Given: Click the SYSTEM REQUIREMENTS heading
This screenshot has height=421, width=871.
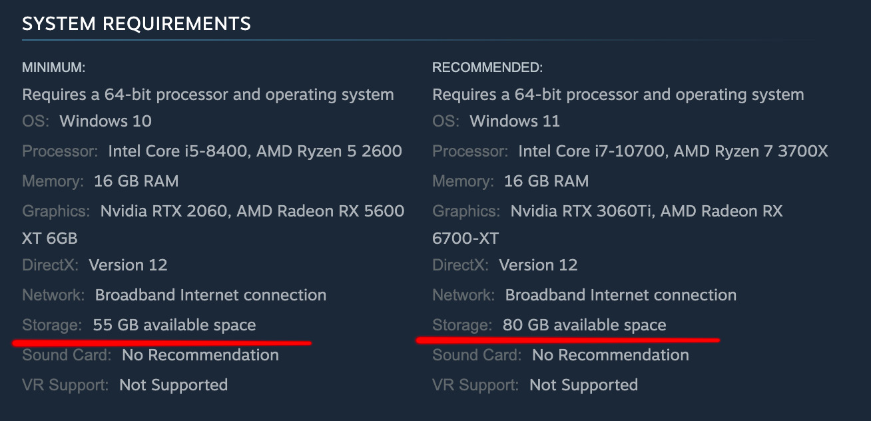Looking at the screenshot, I should 137,24.
